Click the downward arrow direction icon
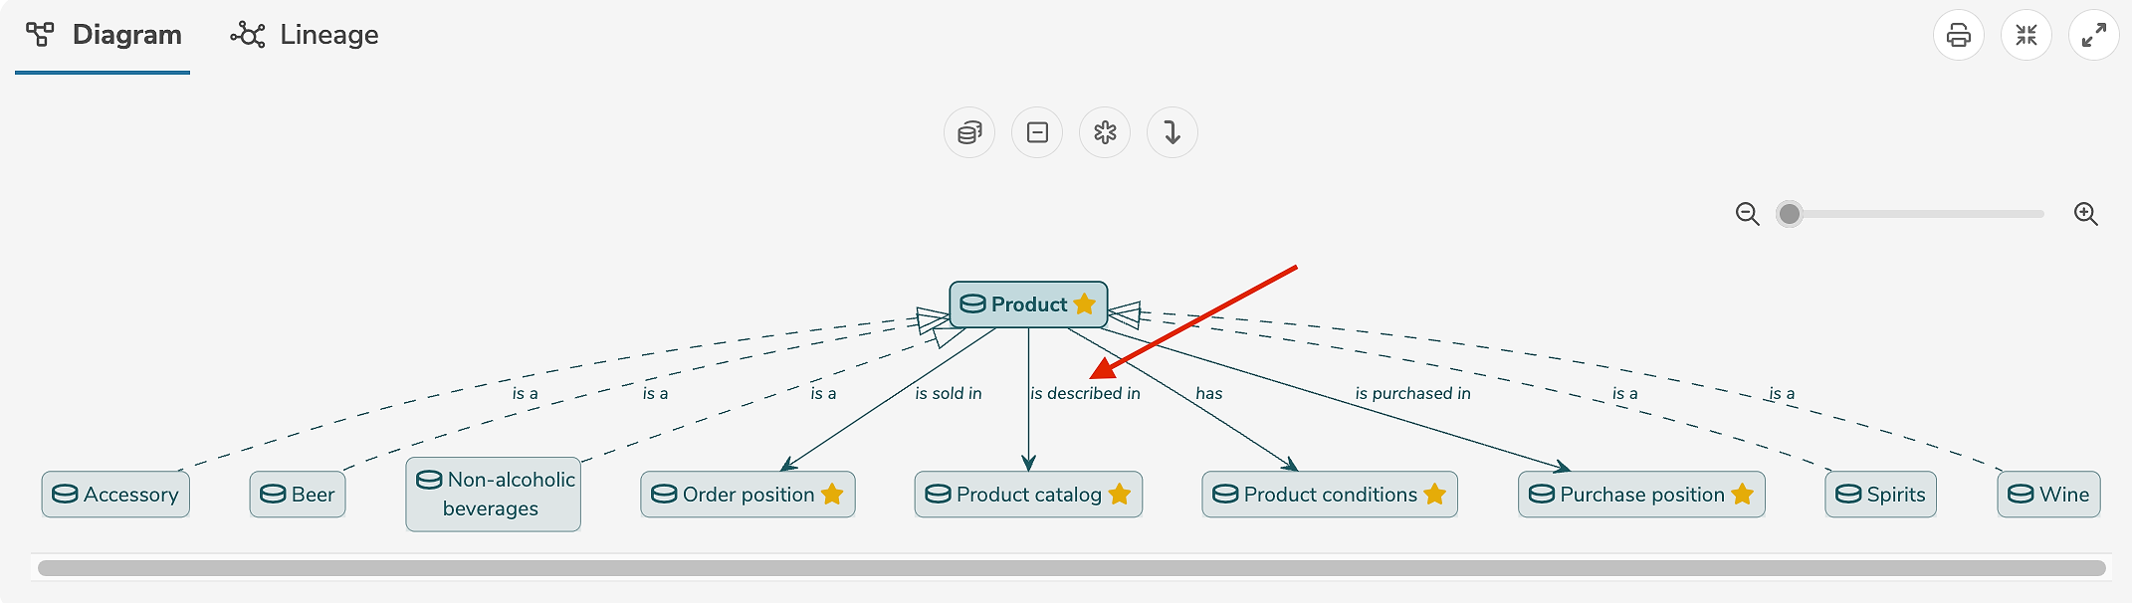This screenshot has height=603, width=2132. (x=1173, y=132)
